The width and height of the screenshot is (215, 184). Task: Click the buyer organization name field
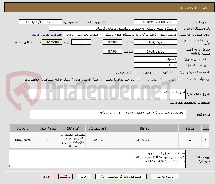113,28
